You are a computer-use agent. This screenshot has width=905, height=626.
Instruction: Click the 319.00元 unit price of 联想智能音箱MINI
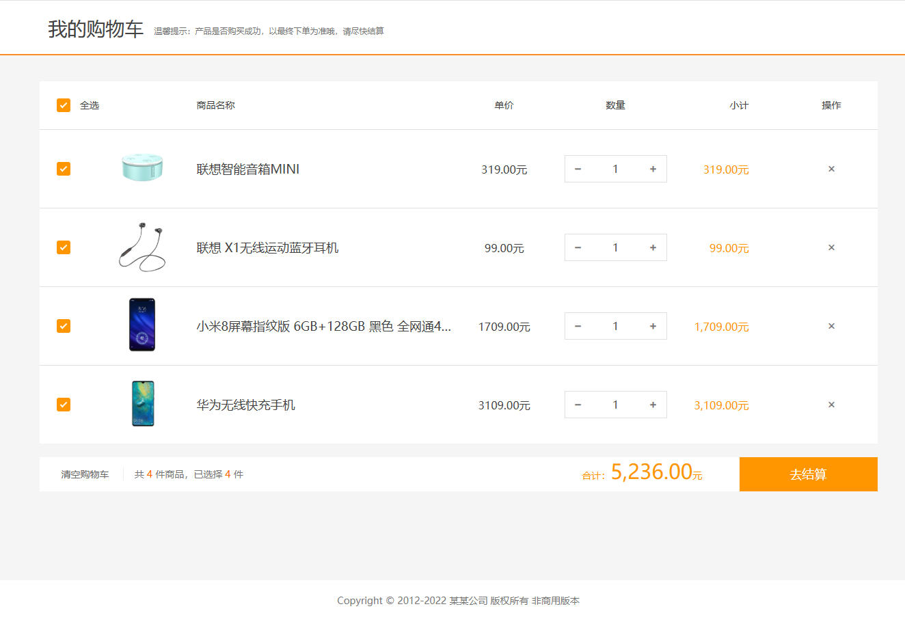(x=504, y=169)
